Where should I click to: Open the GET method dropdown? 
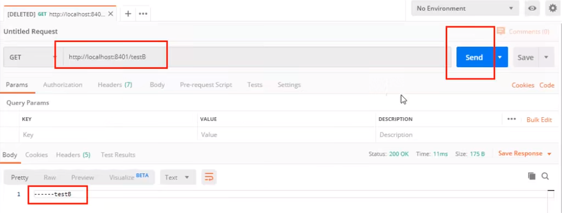(x=32, y=57)
